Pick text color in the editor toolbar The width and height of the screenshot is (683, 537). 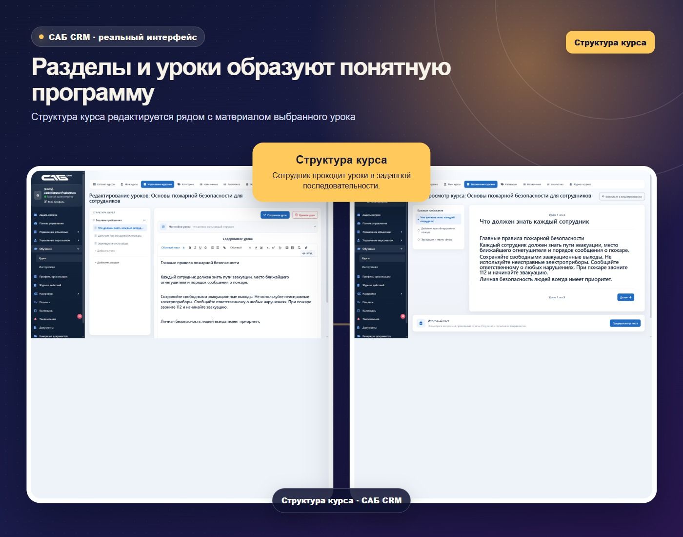pos(256,248)
